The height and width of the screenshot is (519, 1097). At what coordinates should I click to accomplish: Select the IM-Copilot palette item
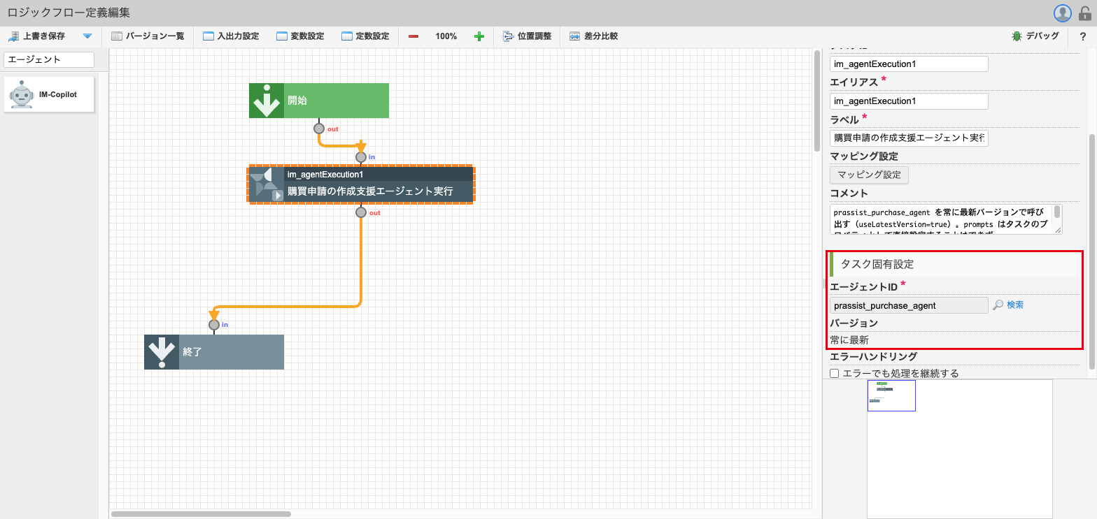(x=49, y=94)
